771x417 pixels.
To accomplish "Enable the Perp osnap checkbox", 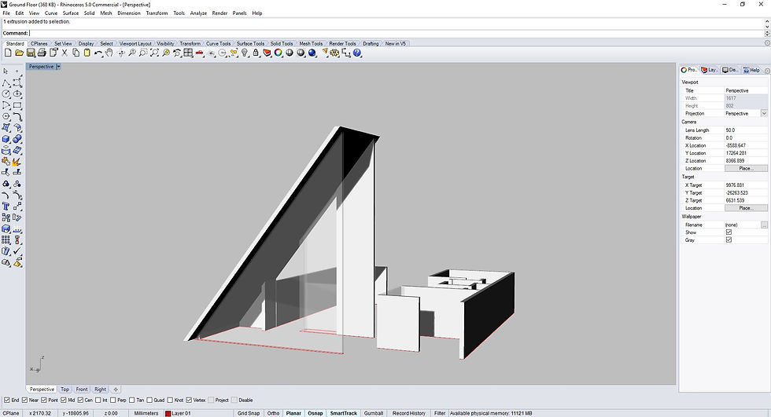I will [x=113, y=401].
